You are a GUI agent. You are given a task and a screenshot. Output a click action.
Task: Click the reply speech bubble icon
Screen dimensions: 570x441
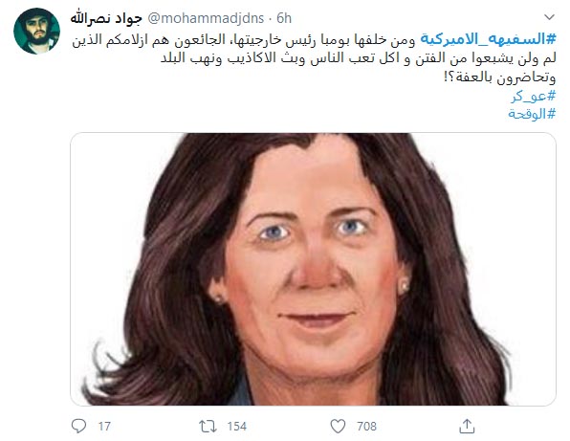[78, 426]
